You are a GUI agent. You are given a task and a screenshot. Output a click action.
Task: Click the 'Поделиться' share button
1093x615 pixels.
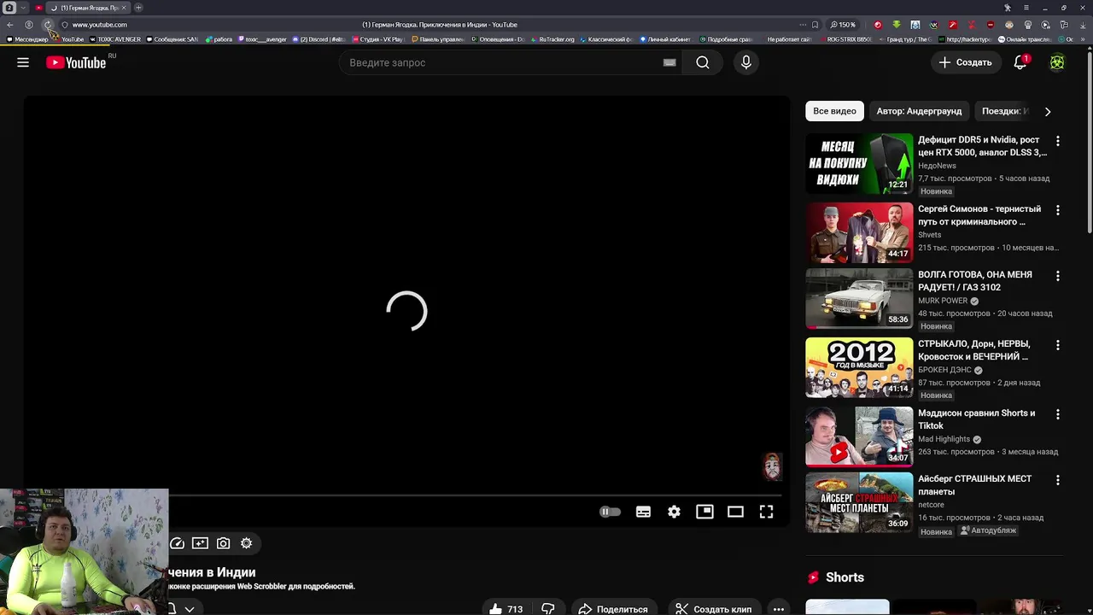[x=613, y=609]
